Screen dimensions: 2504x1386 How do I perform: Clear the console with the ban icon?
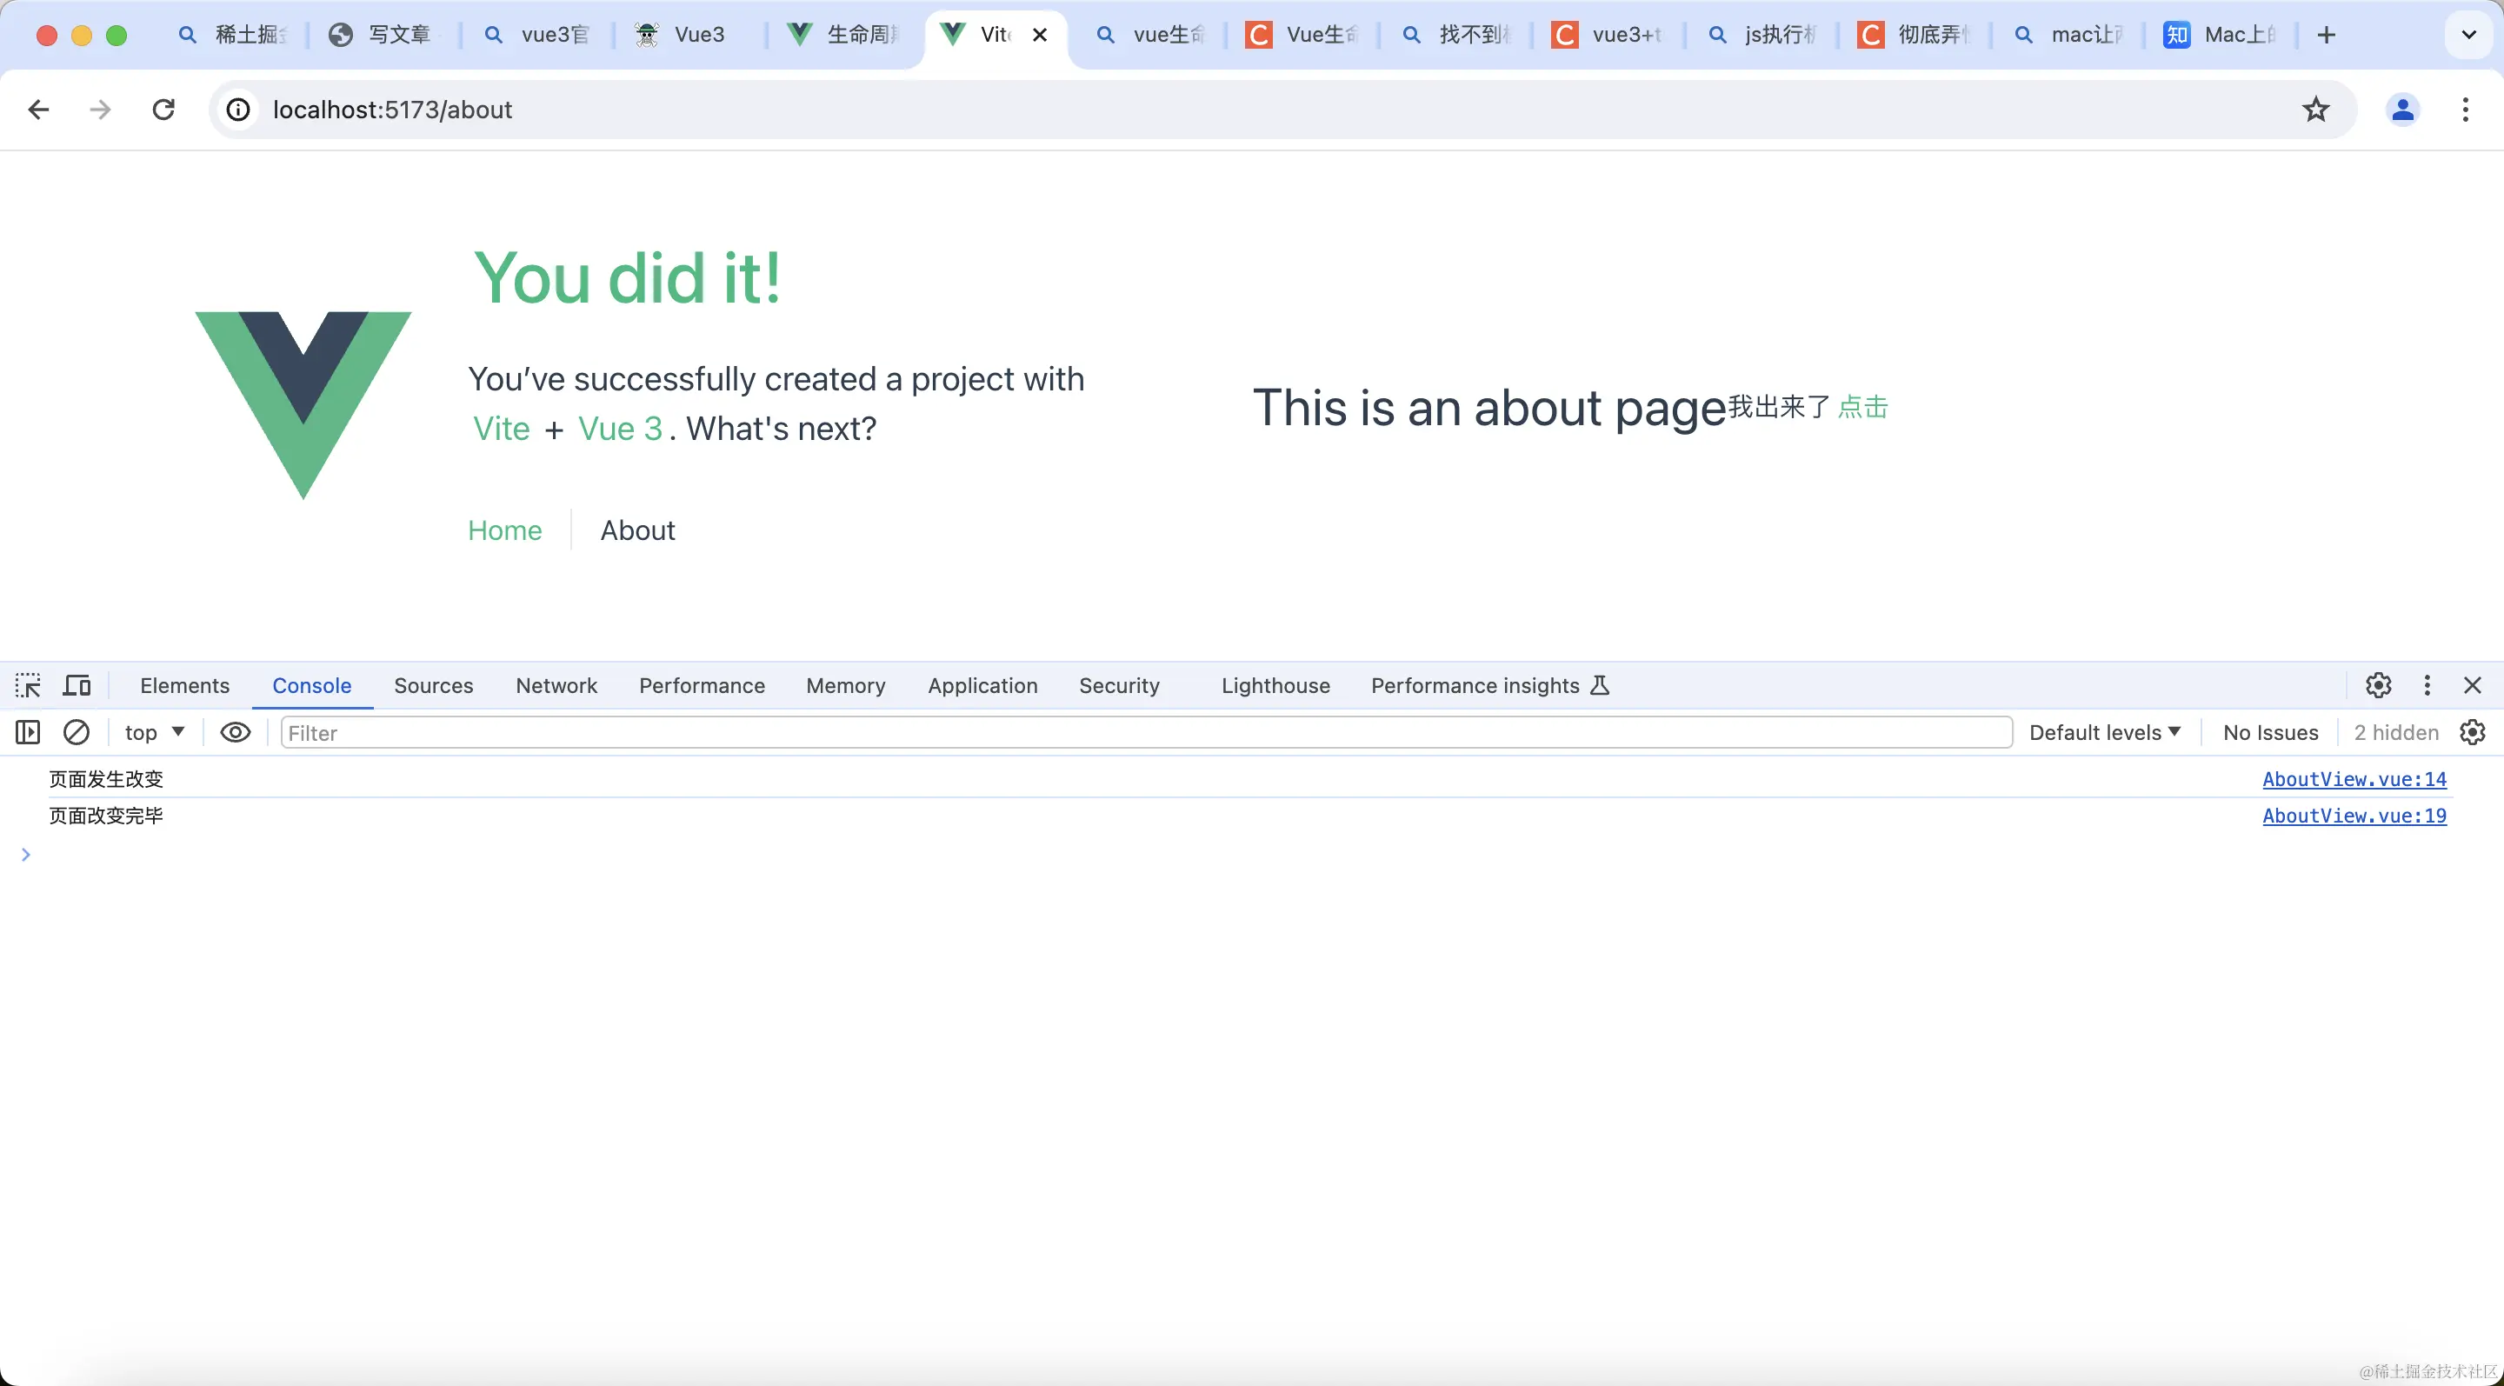click(x=76, y=732)
